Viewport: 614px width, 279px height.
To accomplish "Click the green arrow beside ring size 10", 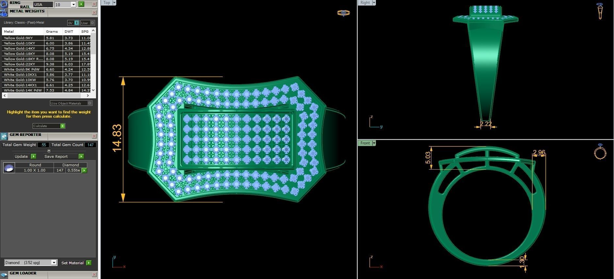I will coord(81,4).
